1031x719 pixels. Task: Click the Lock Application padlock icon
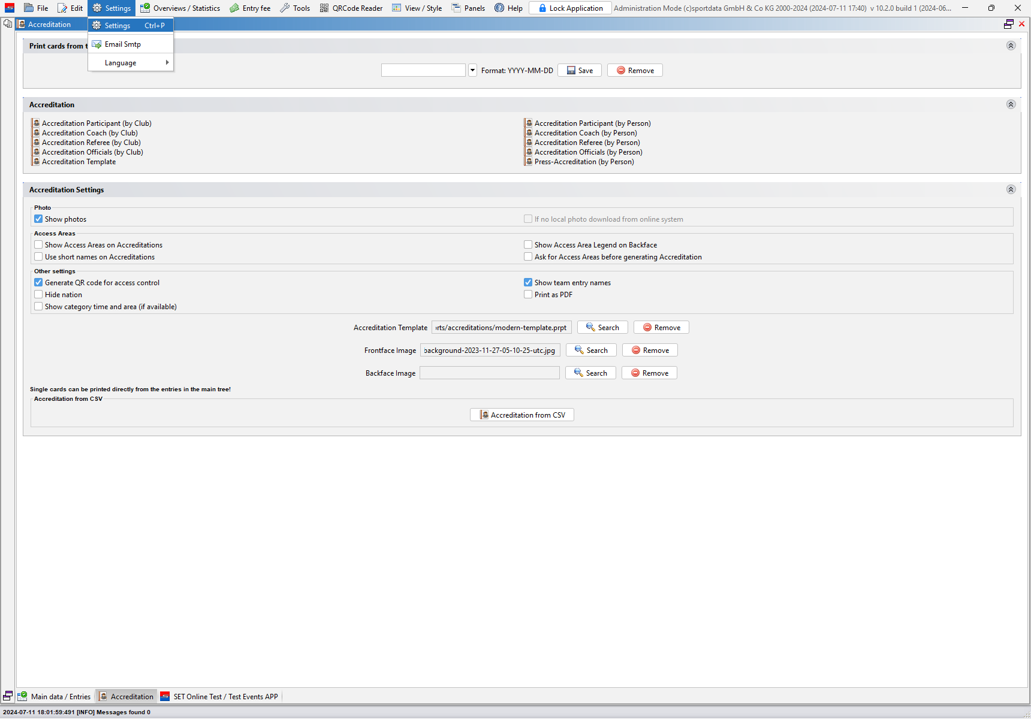(542, 8)
